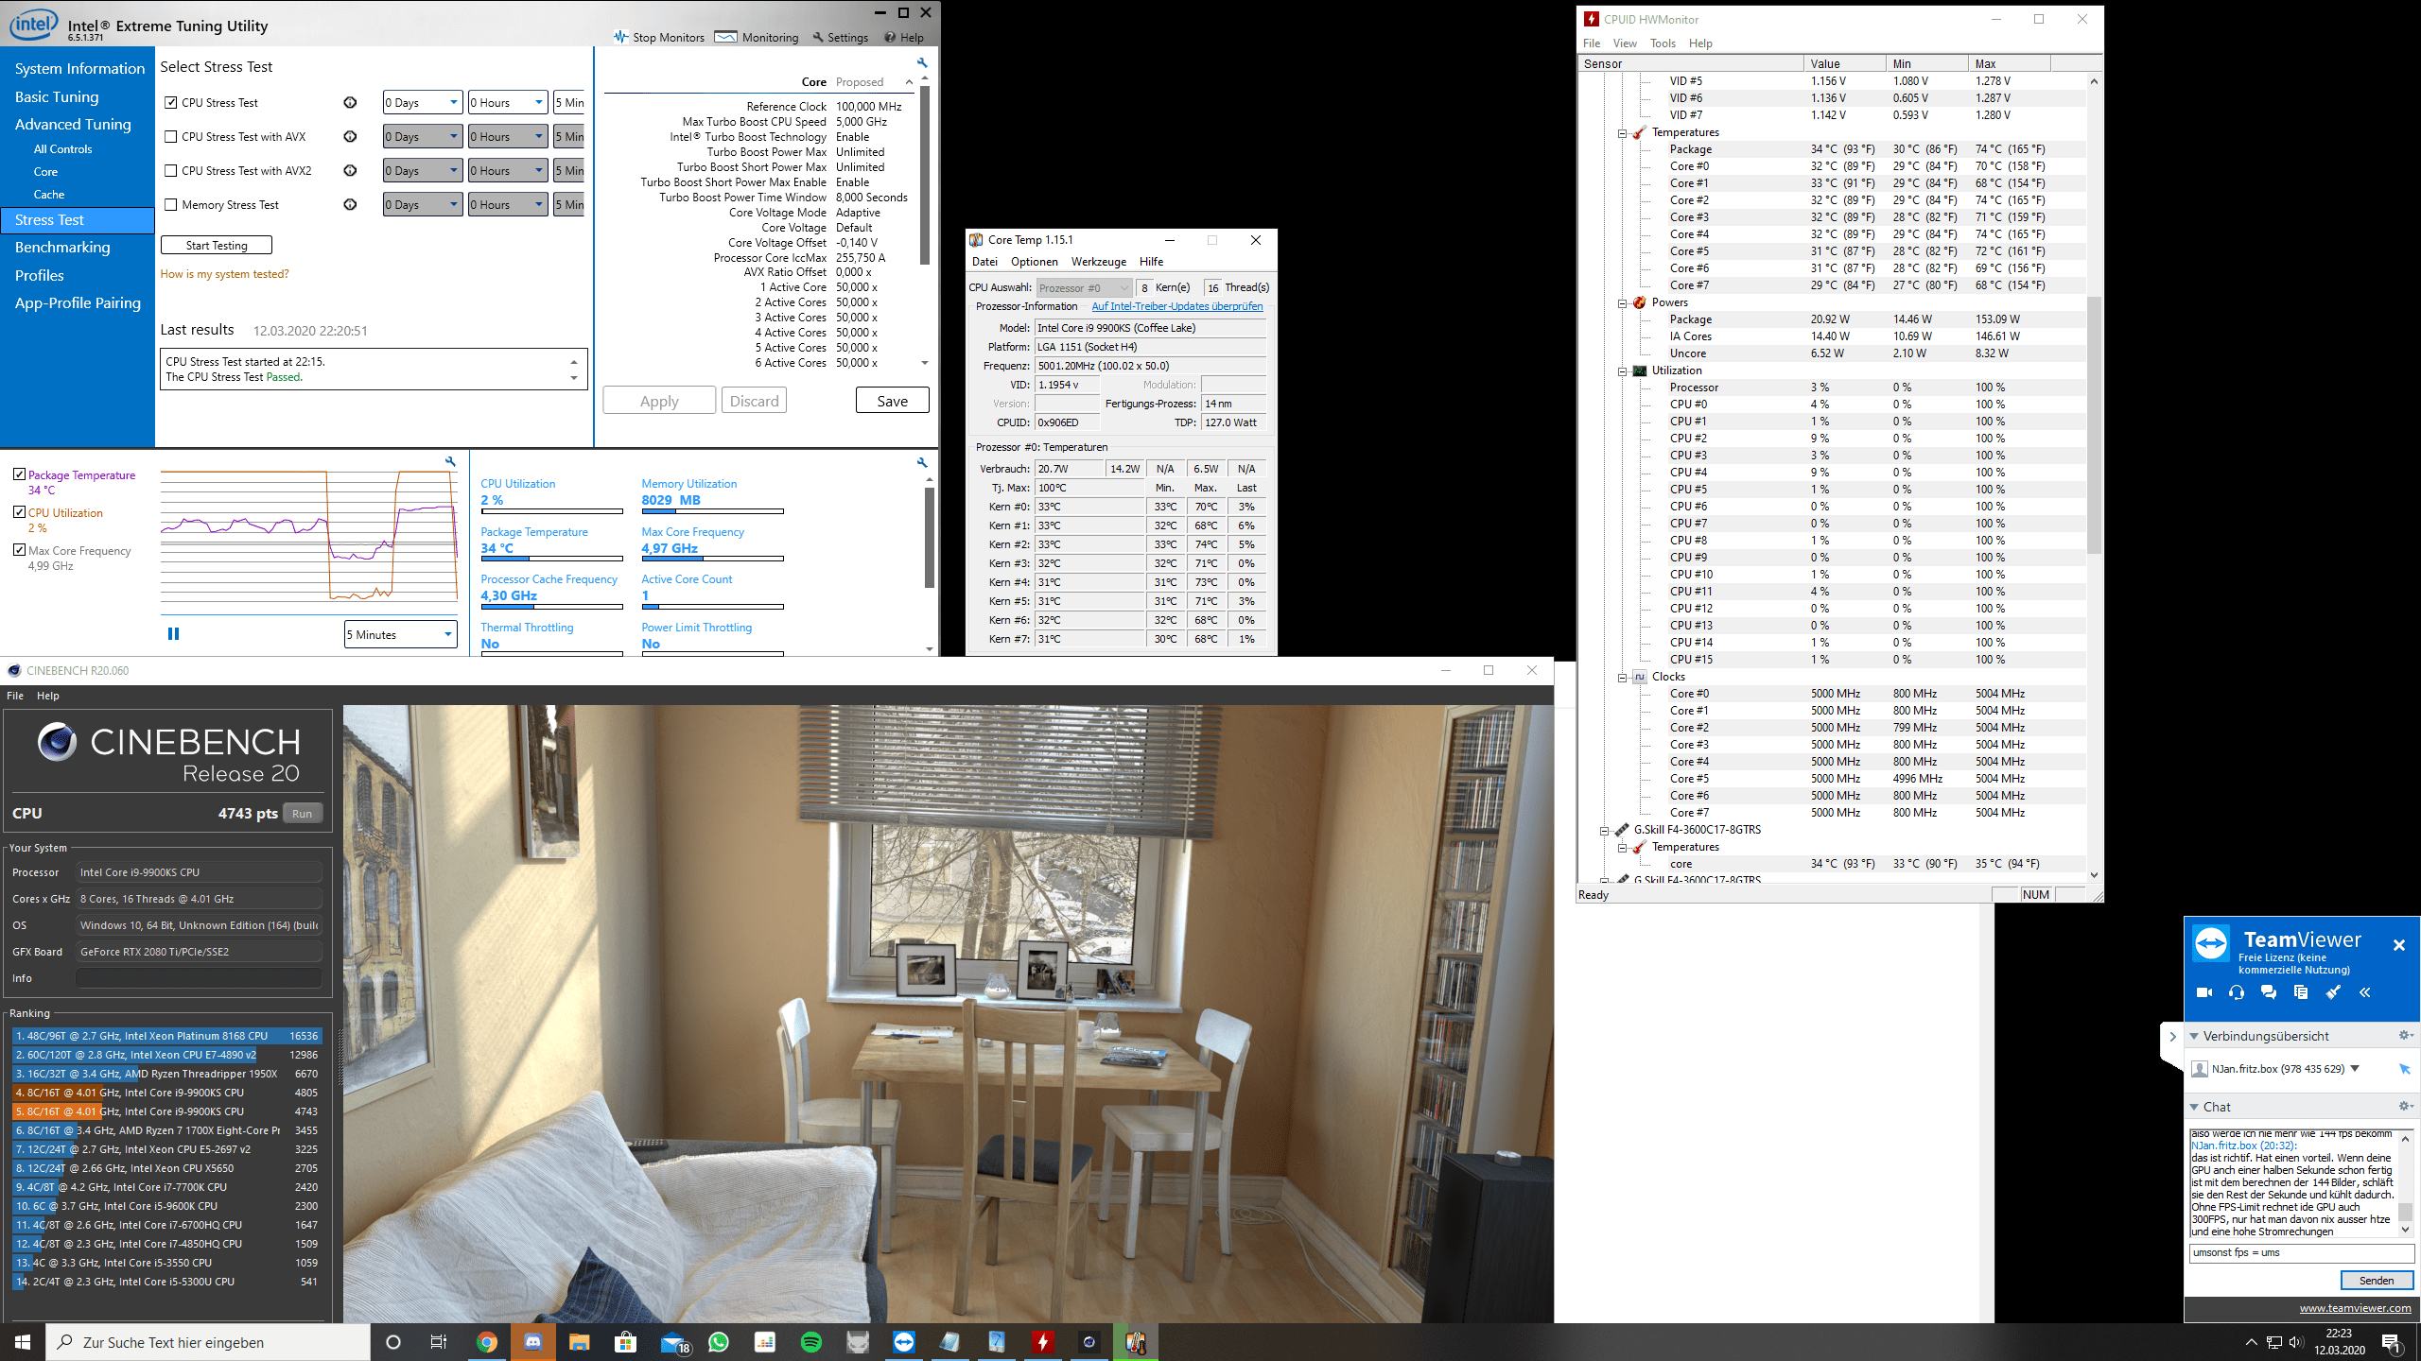Viewport: 2421px width, 1361px height.
Task: Open TeamViewer headset audio icon
Action: tap(2237, 992)
